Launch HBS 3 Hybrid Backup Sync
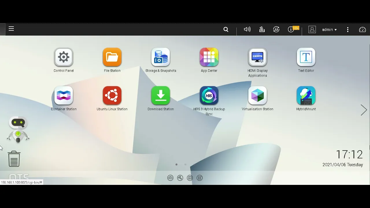 click(209, 95)
